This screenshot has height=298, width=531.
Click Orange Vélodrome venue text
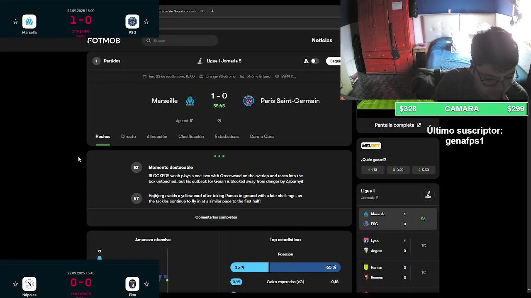(220, 77)
